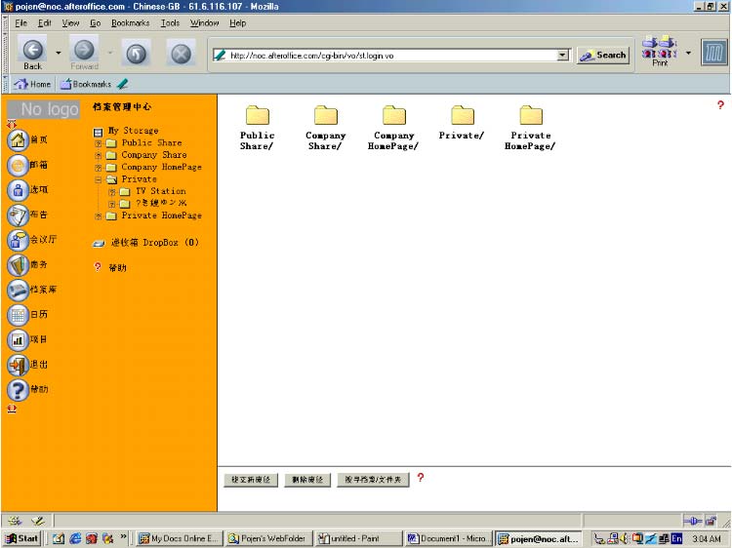Switch to Document1 - Microsoft Word taskbar window
Image resolution: width=732 pixels, height=548 pixels.
[x=448, y=538]
